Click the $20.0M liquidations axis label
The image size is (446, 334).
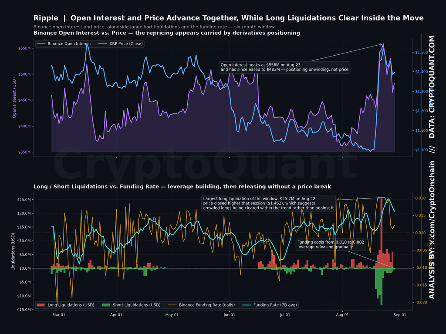point(24,213)
